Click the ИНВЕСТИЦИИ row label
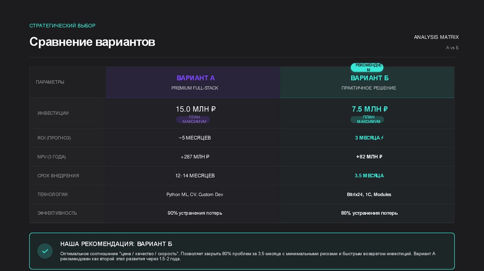Viewport: 484px width, 271px height. tap(53, 113)
